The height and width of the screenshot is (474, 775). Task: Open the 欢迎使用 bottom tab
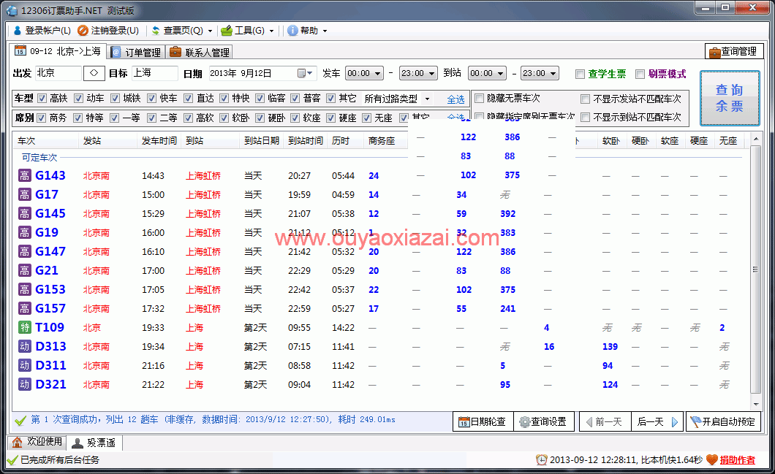click(x=37, y=442)
